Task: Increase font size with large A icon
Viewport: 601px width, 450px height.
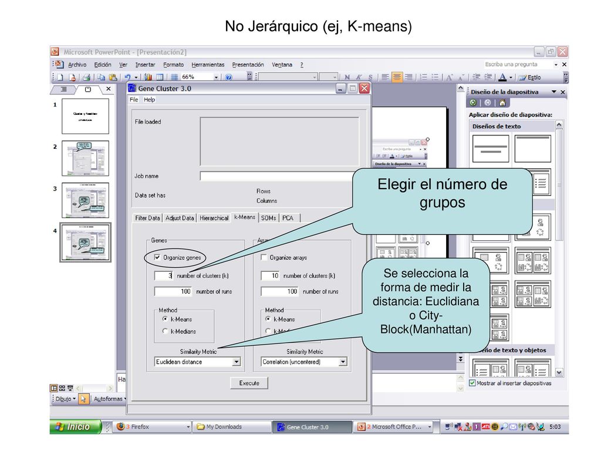Action: (x=450, y=77)
